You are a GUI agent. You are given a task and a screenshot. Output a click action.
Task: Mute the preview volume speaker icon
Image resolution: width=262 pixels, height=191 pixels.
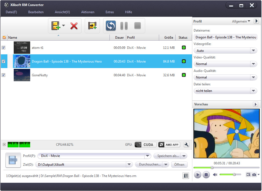215,175
